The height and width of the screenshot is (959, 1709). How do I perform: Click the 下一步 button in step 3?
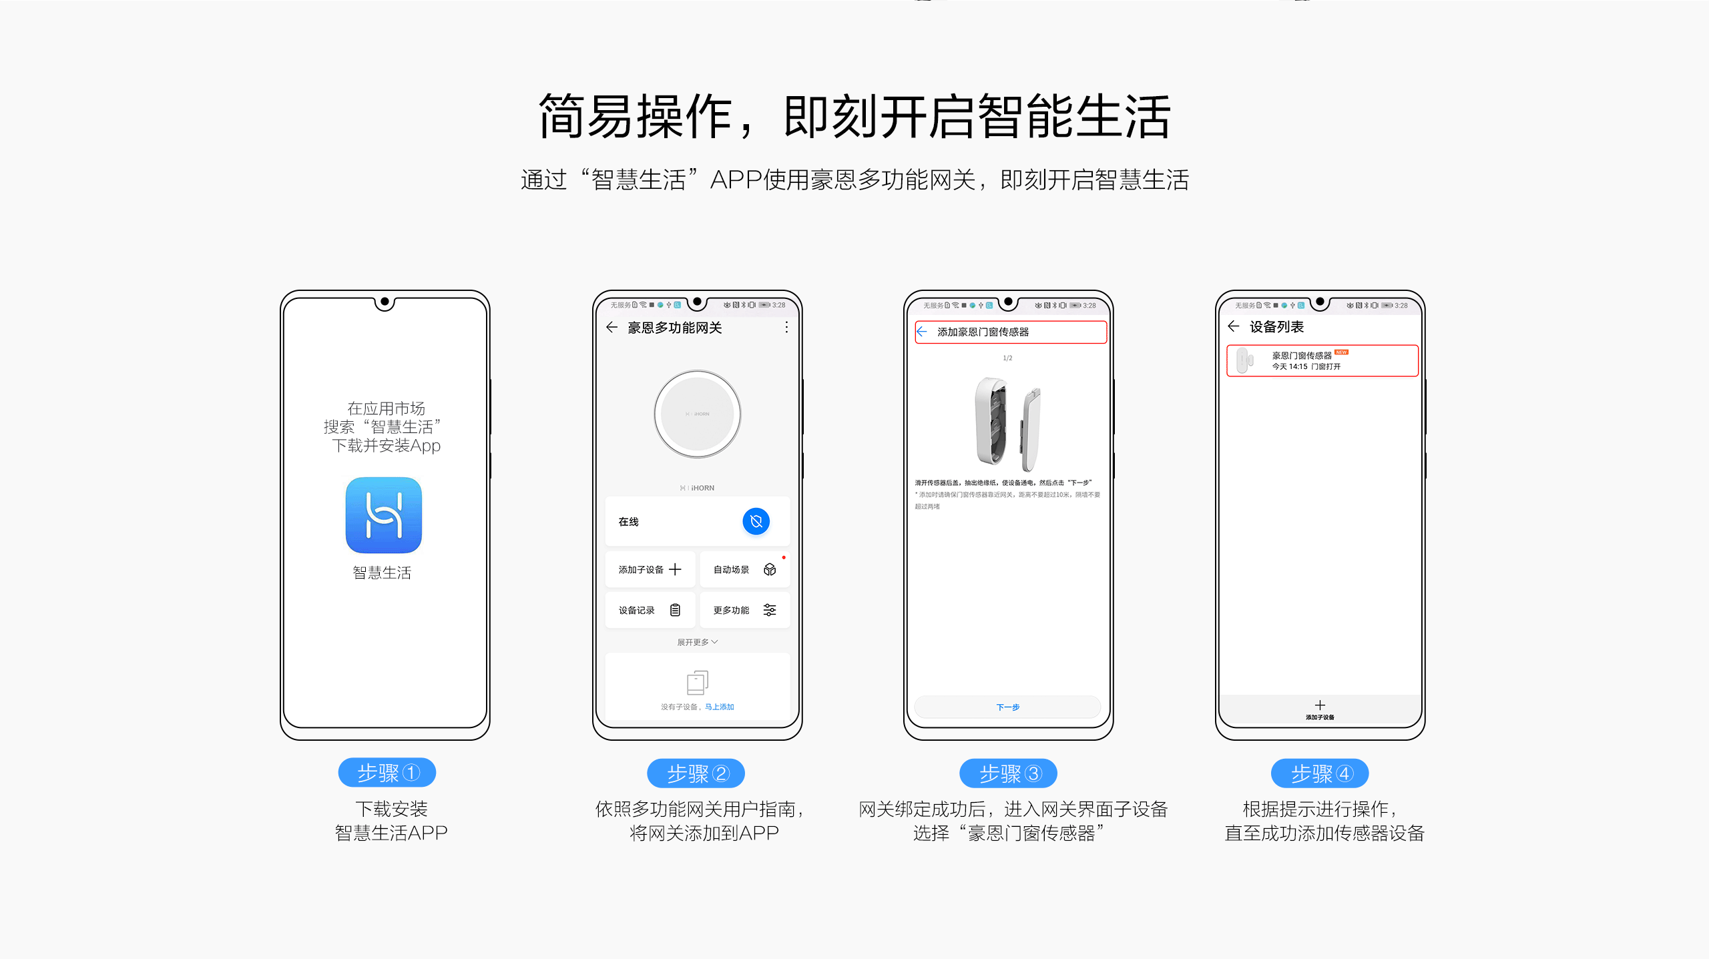click(x=1006, y=705)
